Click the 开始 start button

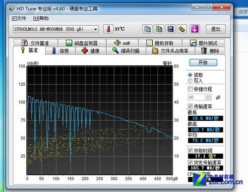tap(203, 63)
